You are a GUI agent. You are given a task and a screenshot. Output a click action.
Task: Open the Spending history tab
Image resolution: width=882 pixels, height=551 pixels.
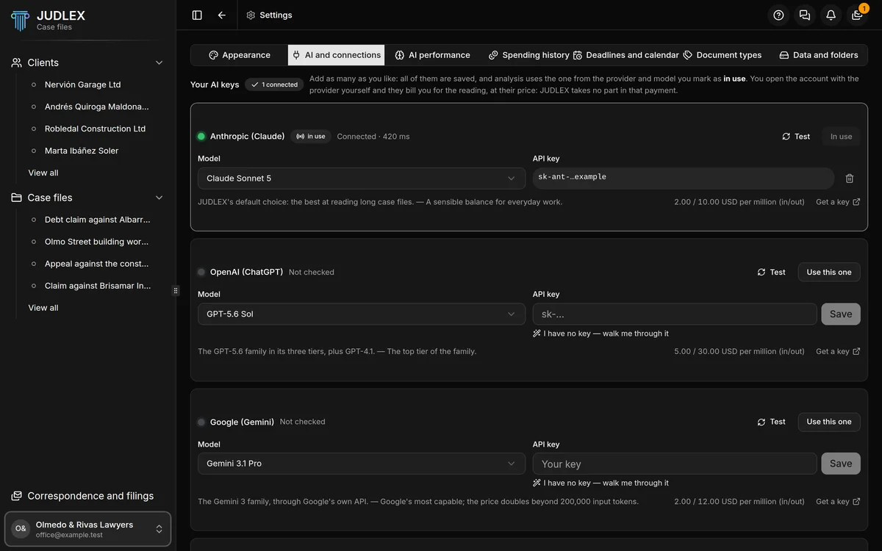tap(529, 55)
